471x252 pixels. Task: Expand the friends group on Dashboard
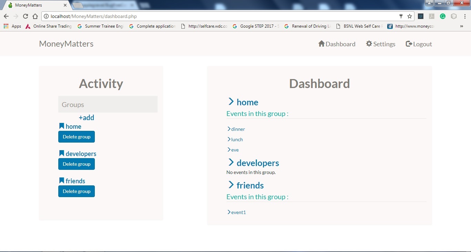(246, 185)
